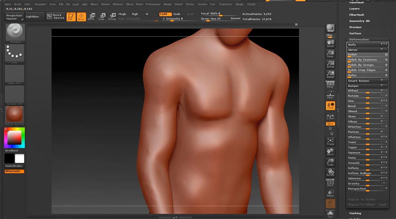Expand the Masking subpalette

click(355, 213)
